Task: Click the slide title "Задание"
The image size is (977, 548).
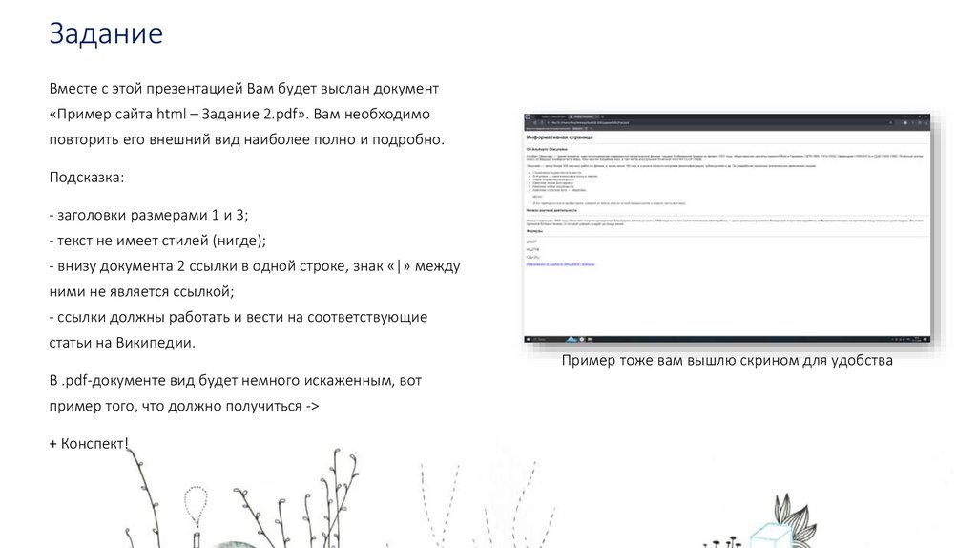Action: pyautogui.click(x=106, y=33)
